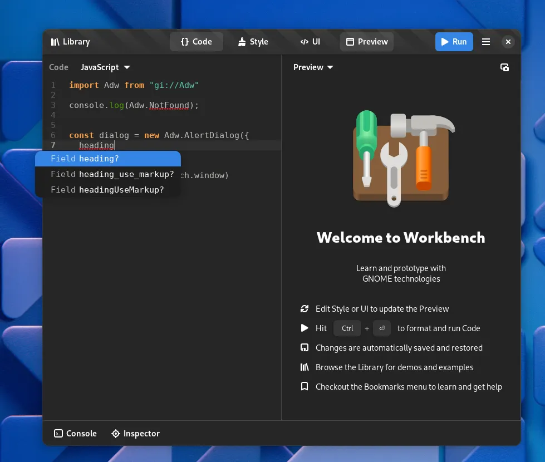
Task: Click the refresh icon beside Edit Style
Action: pos(305,309)
